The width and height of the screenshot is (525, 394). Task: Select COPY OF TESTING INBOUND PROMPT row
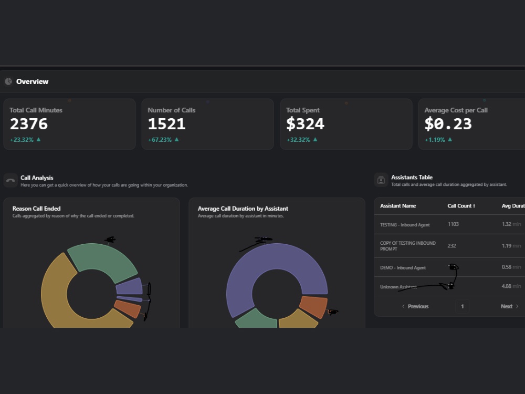pyautogui.click(x=449, y=246)
